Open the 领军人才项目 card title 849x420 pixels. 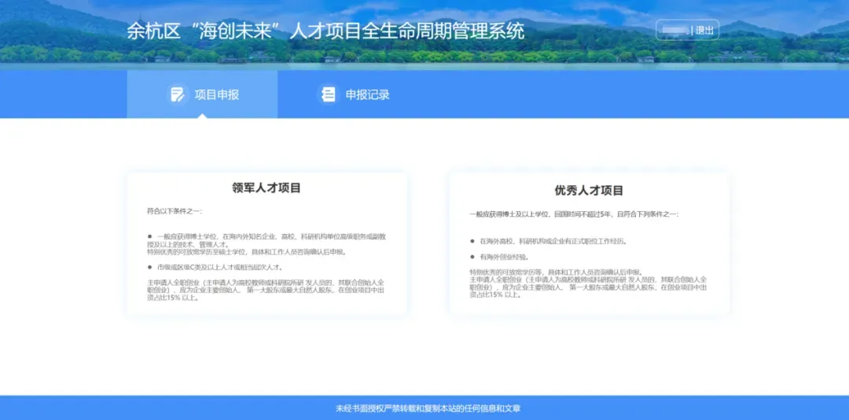coord(266,188)
